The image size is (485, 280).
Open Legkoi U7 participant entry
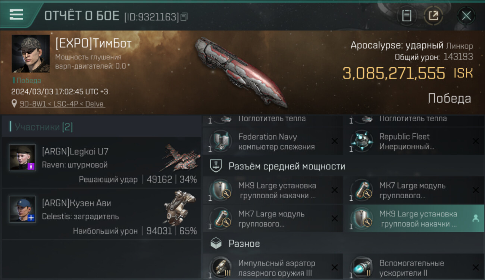pyautogui.click(x=101, y=162)
